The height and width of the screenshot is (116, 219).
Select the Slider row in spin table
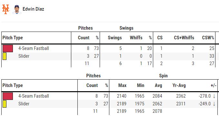click(x=109, y=104)
